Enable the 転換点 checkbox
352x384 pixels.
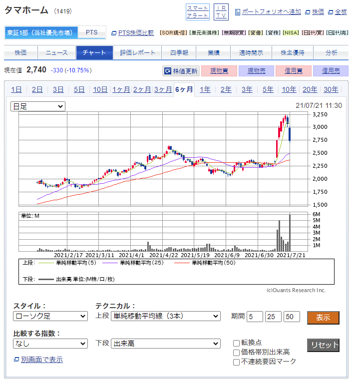tap(236, 343)
